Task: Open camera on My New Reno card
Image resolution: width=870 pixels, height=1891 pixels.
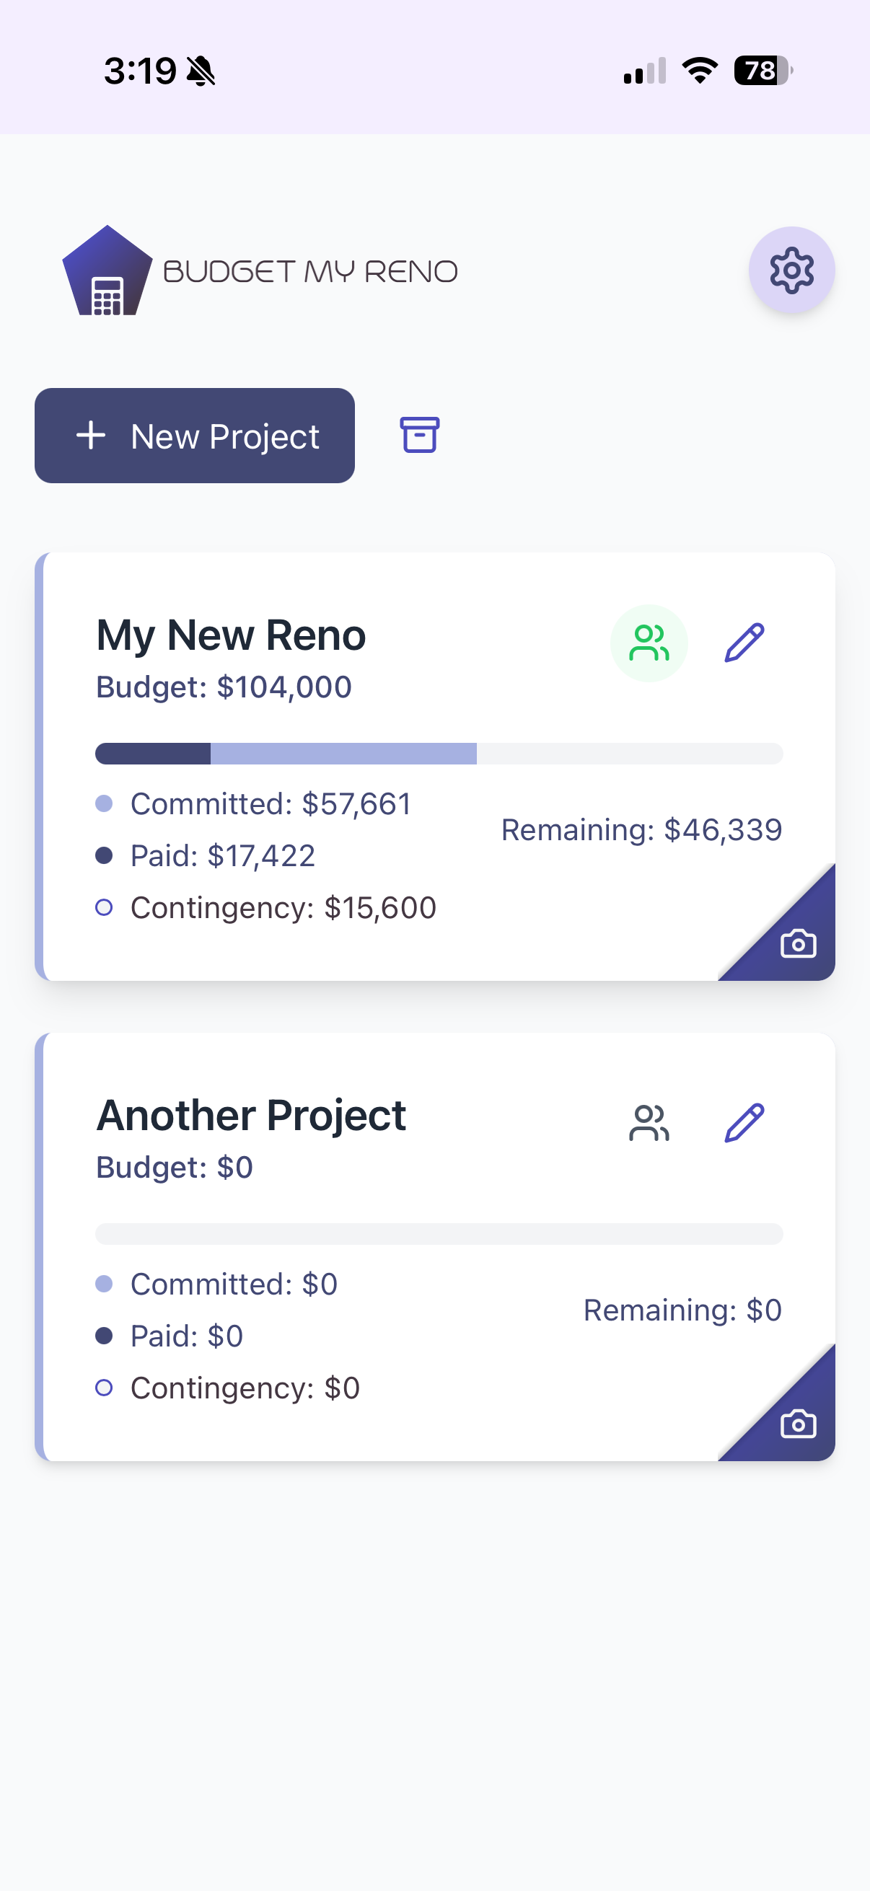Action: pyautogui.click(x=797, y=943)
